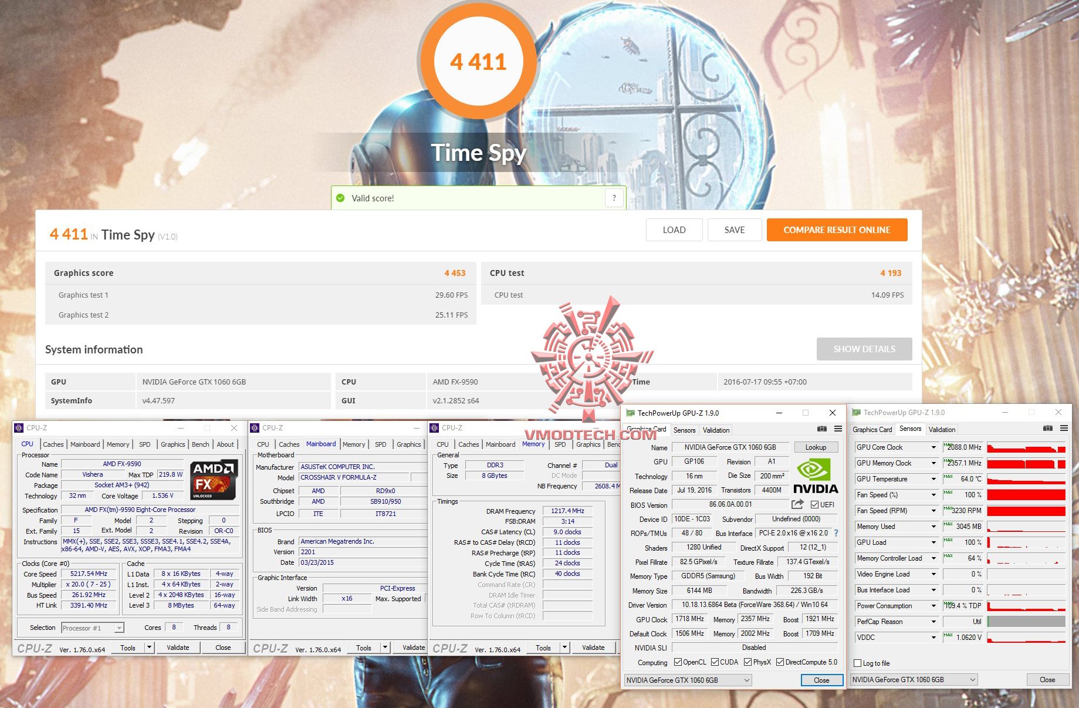The image size is (1079, 708).
Task: Click Close in the GPU-Z Graphics Card window
Action: point(821,680)
